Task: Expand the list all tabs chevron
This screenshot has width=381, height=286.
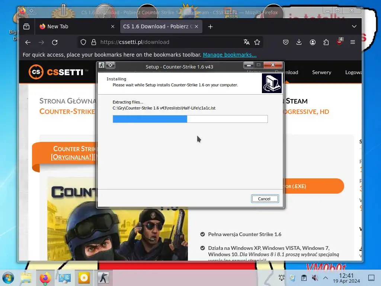Action: [354, 26]
